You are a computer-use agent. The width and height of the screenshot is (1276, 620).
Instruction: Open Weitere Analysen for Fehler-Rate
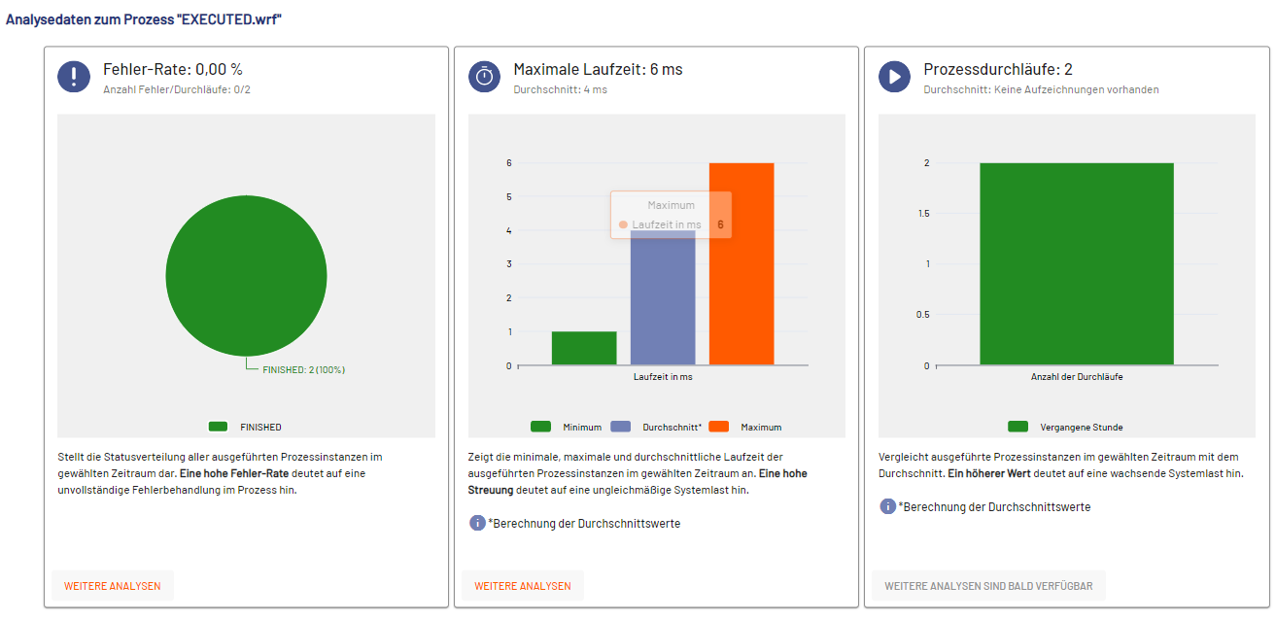tap(113, 586)
